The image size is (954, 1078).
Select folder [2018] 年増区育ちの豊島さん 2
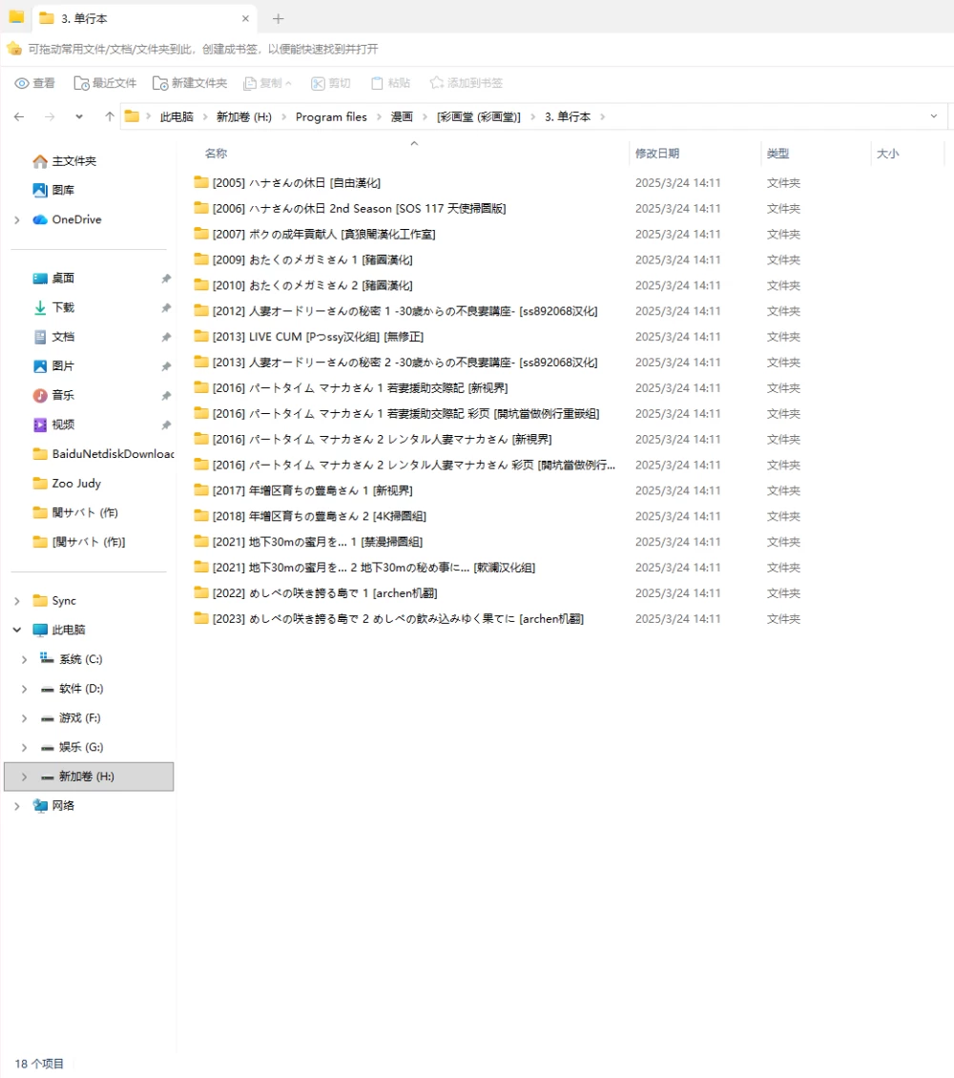319,516
